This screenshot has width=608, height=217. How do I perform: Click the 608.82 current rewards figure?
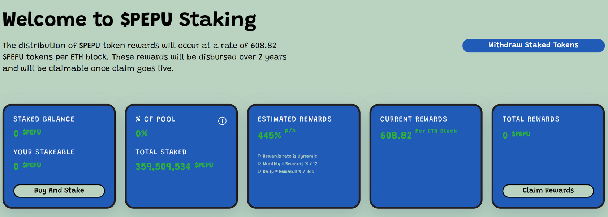point(396,135)
